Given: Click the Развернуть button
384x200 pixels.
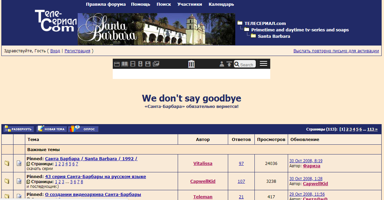Looking at the screenshot, I should tap(19, 129).
